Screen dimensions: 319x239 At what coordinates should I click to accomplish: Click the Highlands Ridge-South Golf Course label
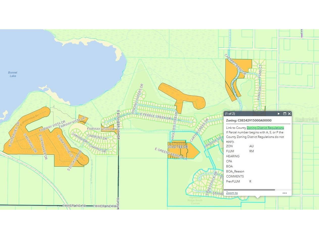point(195,200)
